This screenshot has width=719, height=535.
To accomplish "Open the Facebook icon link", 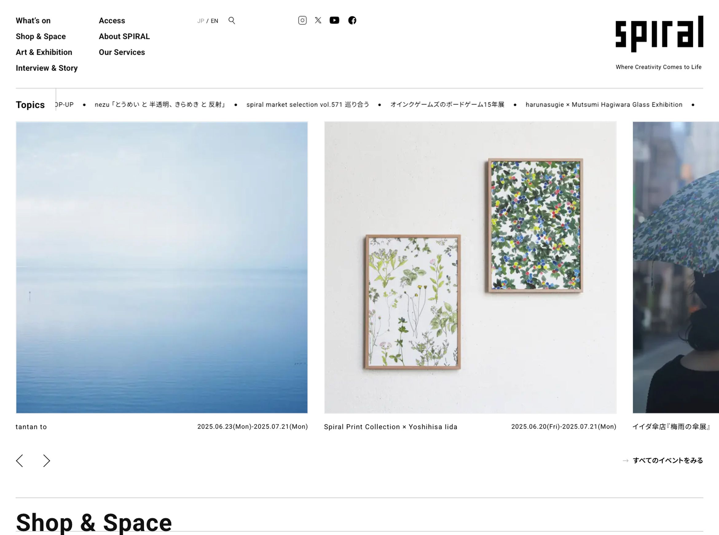I will coord(352,20).
